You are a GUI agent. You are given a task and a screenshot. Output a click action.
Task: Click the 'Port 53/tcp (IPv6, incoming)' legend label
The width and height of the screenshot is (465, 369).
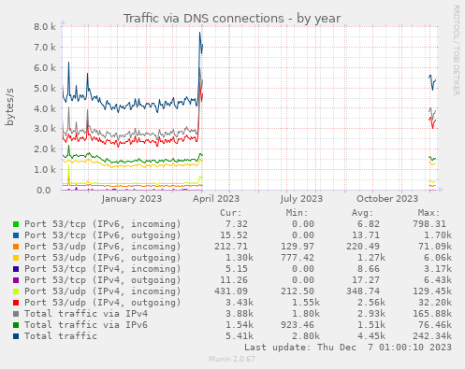tap(103, 224)
